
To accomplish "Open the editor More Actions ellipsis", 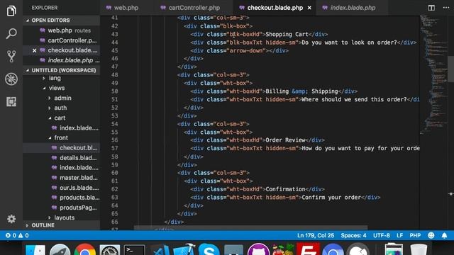I will [x=446, y=8].
